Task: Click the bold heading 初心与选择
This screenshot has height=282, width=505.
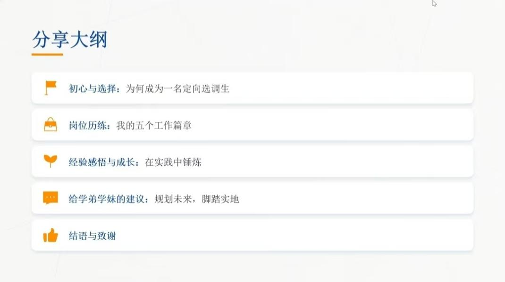Action: coord(94,88)
